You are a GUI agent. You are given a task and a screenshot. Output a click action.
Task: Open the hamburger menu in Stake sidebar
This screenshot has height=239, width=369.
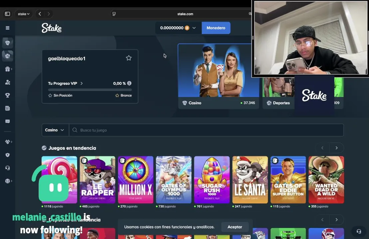coord(8,28)
